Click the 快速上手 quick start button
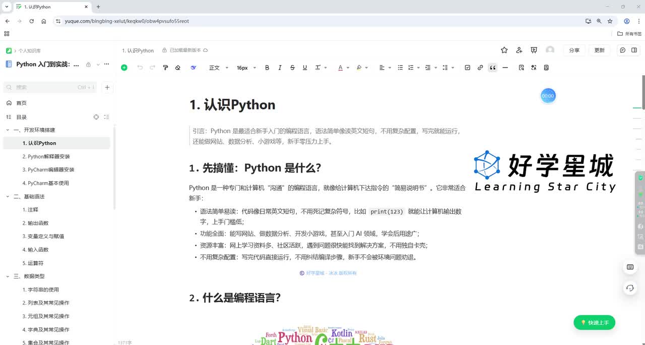Viewport: 645px width, 345px height. 595,322
